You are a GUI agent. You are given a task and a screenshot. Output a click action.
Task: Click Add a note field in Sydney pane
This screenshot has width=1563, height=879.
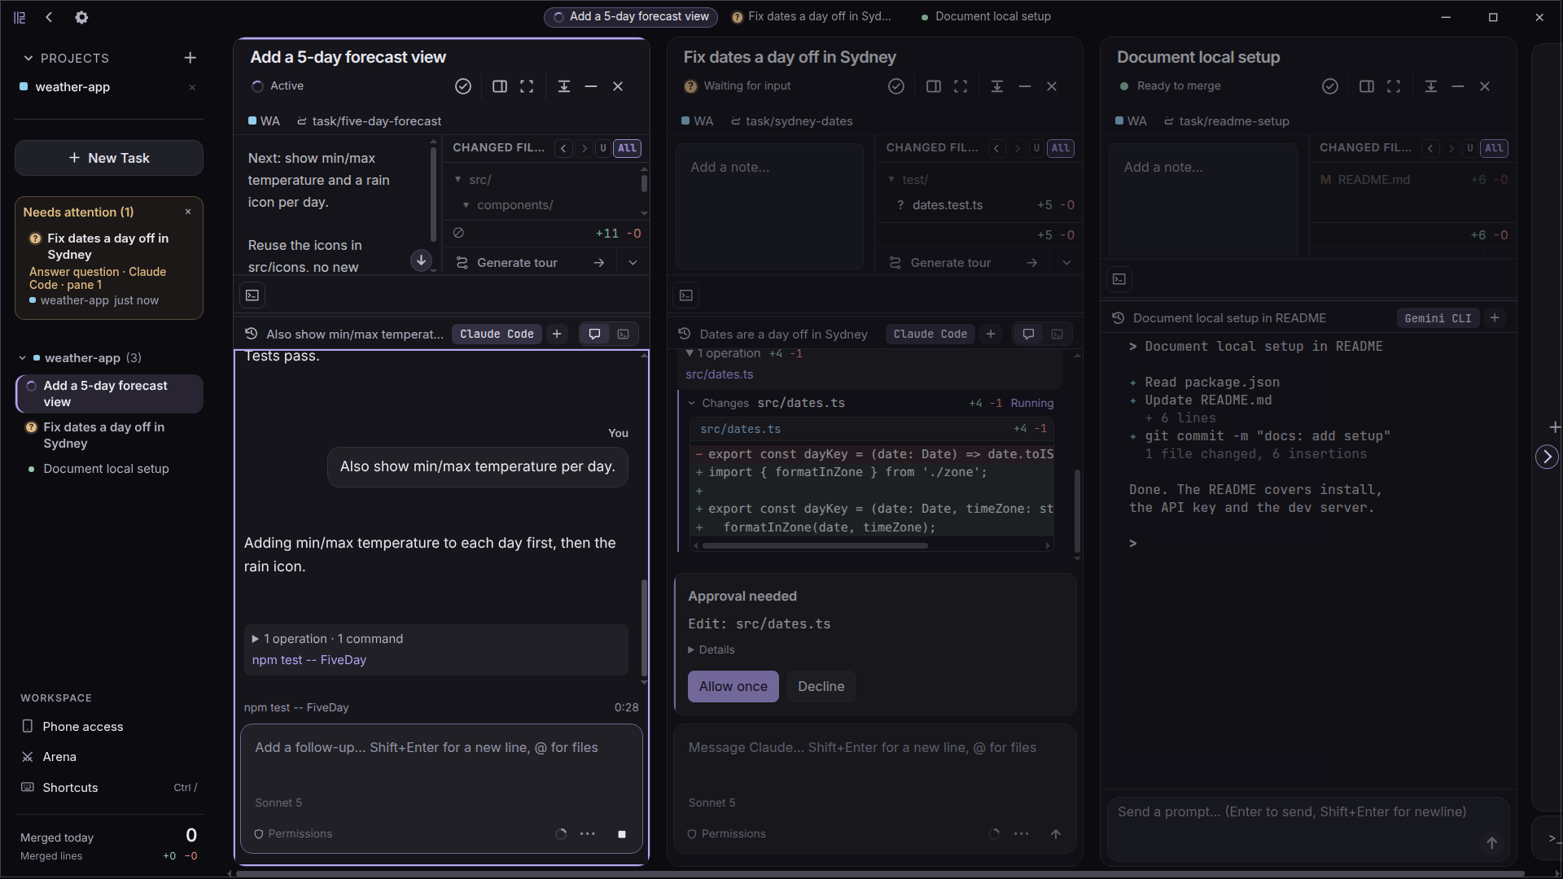769,206
